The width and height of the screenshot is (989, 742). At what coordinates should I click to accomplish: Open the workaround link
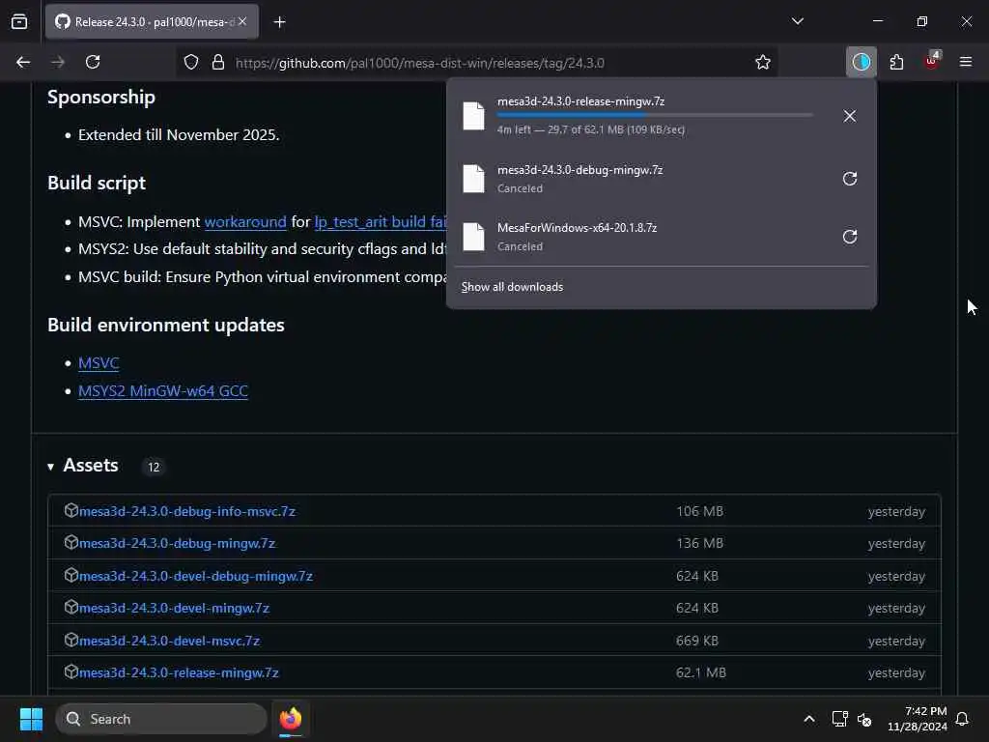click(245, 222)
